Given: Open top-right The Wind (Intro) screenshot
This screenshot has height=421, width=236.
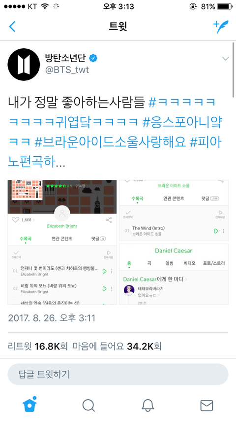Looking at the screenshot, I should [174, 210].
